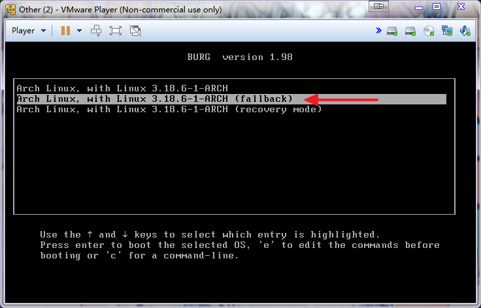
Task: Expand the power options dropdown arrow
Action: coord(80,31)
